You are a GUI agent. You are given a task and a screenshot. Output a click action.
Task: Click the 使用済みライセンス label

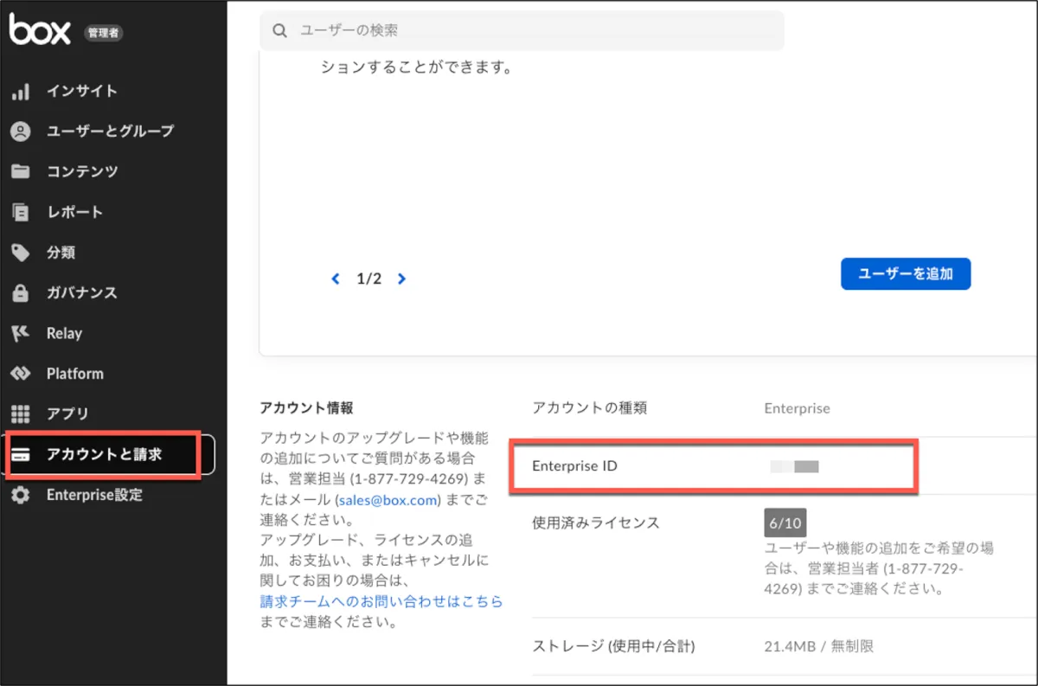[595, 523]
